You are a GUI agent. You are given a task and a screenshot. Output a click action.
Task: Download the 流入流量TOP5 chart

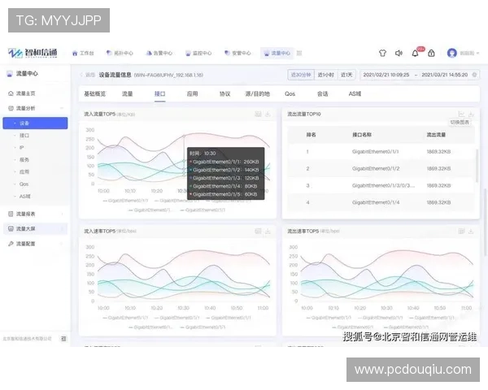click(268, 114)
